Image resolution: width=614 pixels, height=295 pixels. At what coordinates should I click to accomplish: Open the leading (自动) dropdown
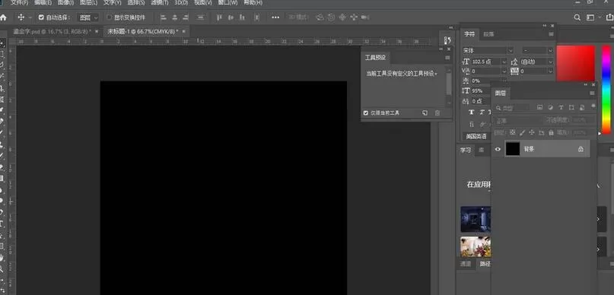click(x=536, y=62)
